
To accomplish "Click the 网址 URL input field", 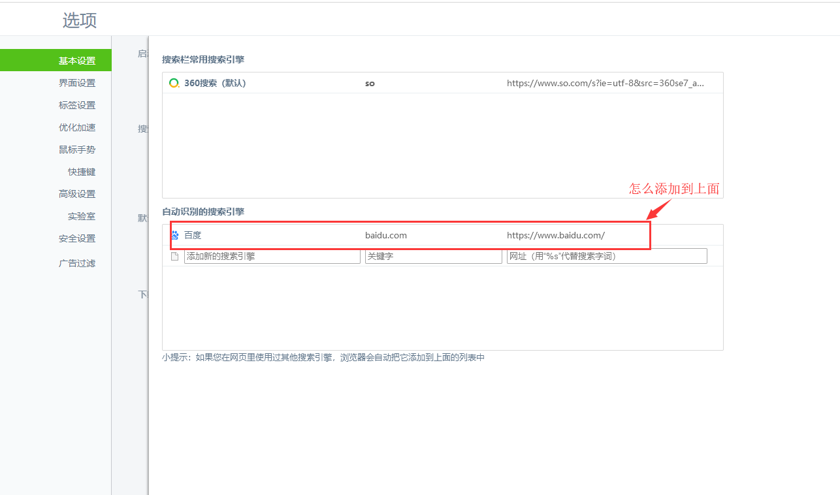I will 607,256.
